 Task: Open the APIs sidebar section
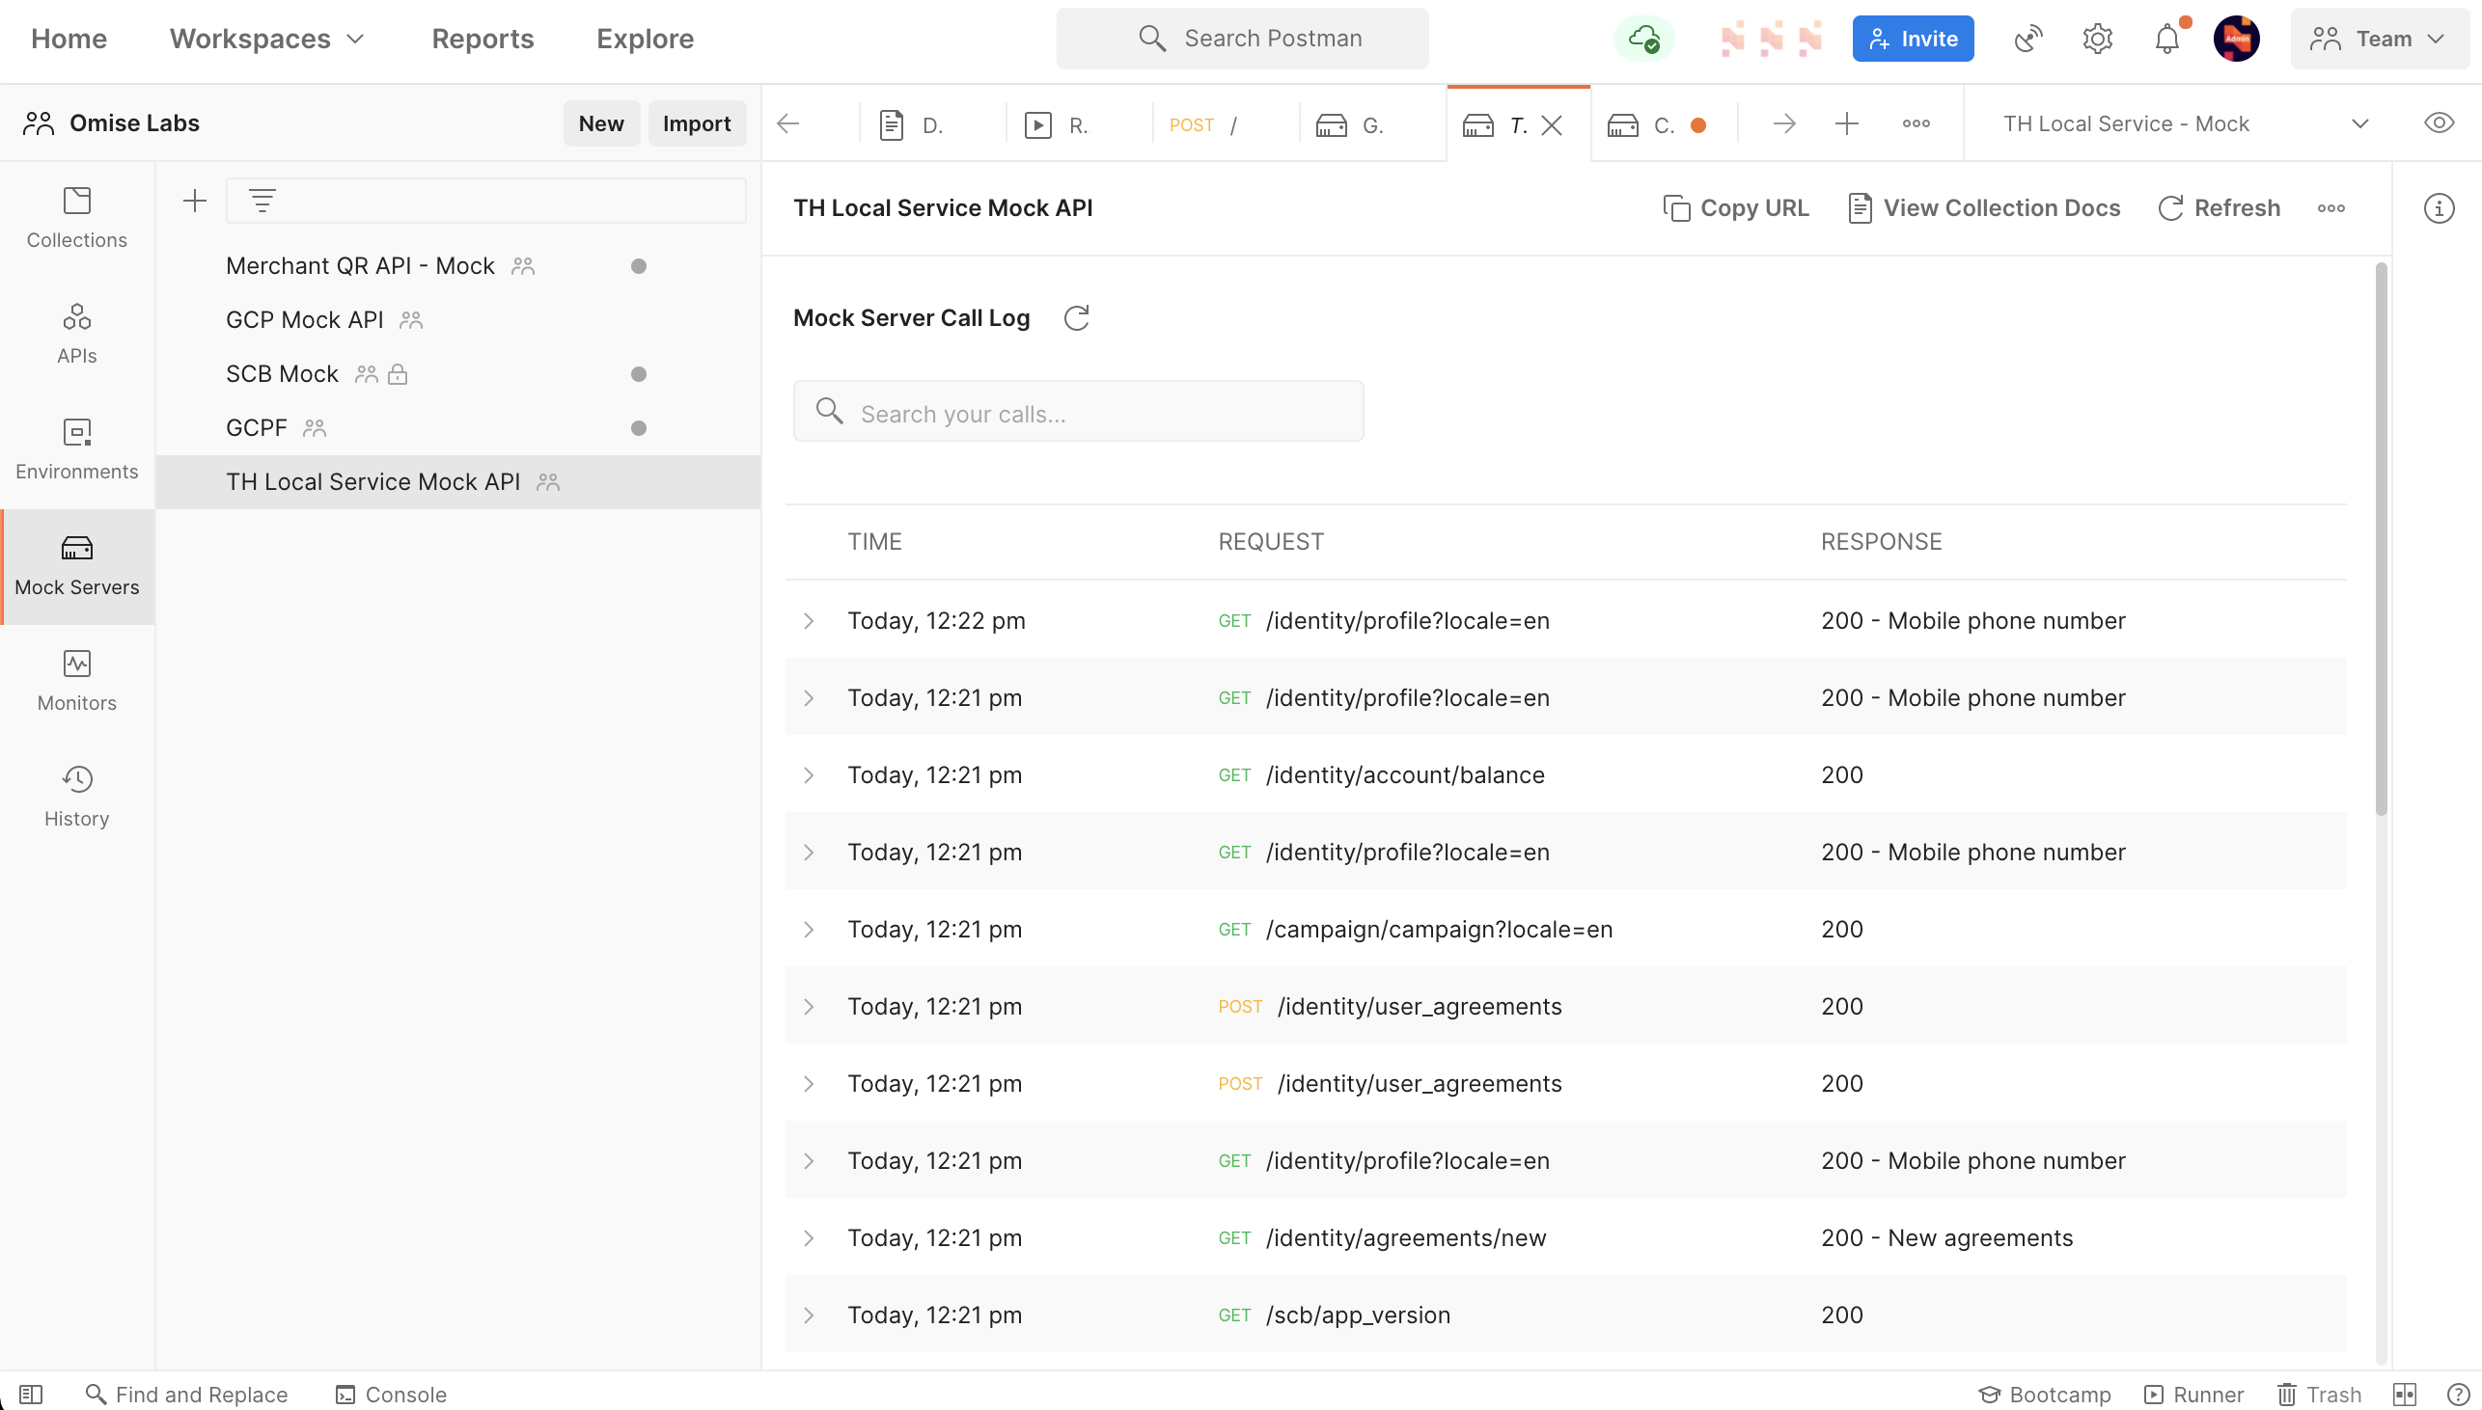pyautogui.click(x=76, y=334)
